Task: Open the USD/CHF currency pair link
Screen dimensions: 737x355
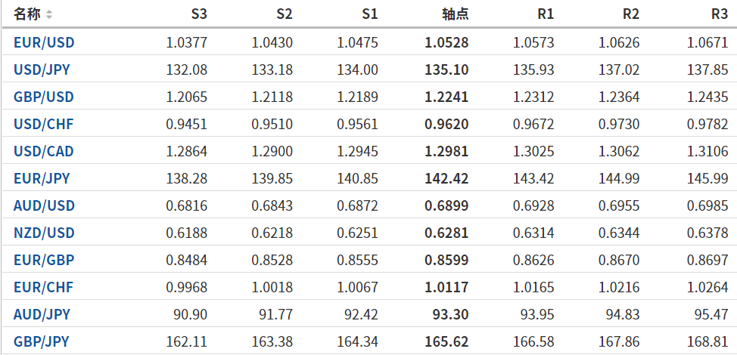Action: 44,125
